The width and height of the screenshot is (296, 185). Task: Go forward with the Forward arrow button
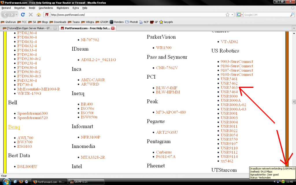click(x=12, y=14)
